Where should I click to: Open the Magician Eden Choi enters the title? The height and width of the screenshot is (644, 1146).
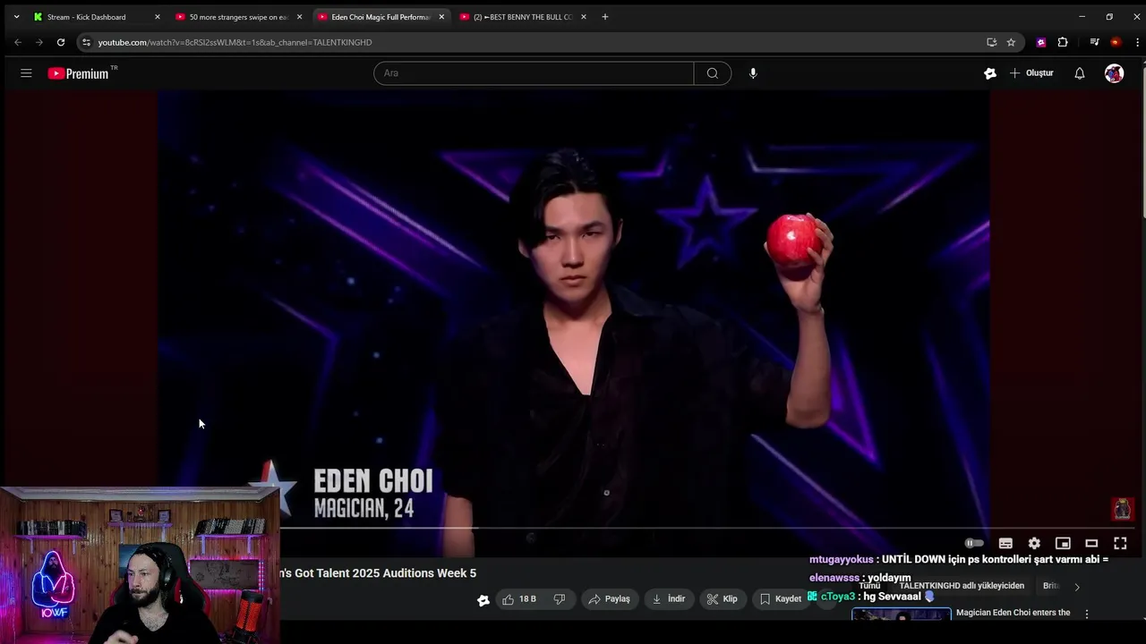(1013, 613)
